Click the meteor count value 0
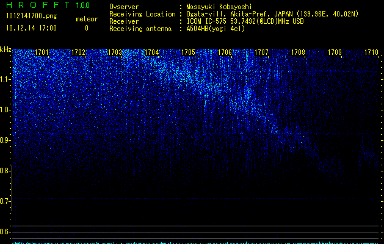Viewport: 384px width, 244px height. point(87,28)
